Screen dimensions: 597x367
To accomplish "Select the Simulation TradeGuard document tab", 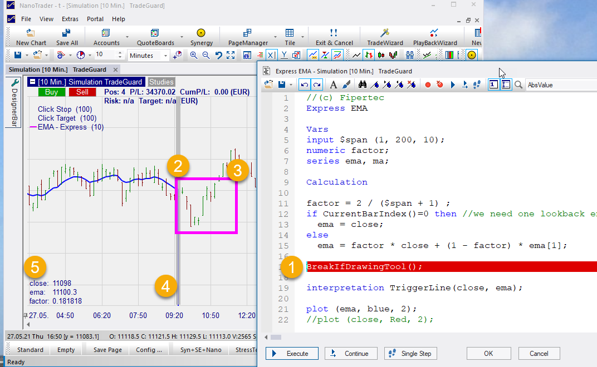I will [x=57, y=70].
